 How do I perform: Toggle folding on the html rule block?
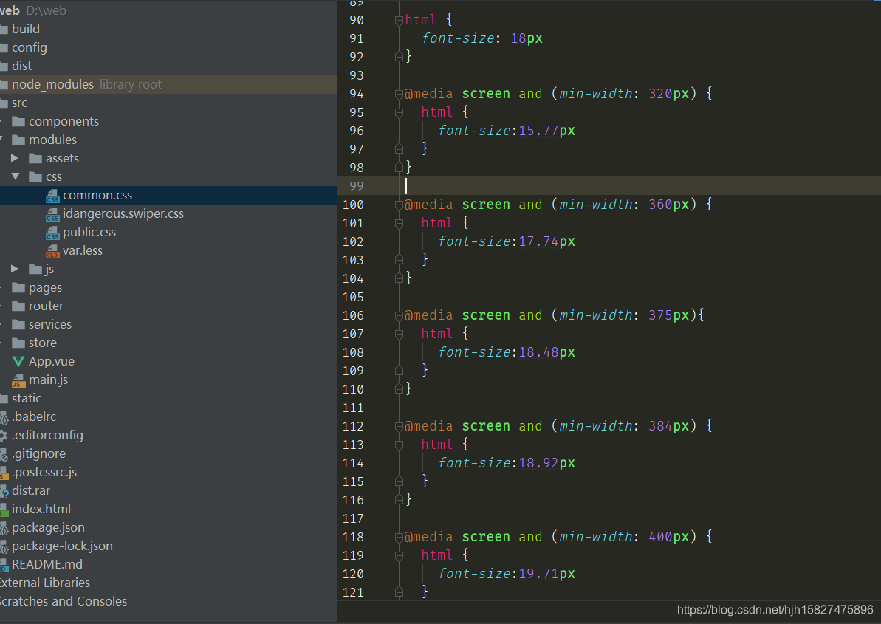[x=399, y=19]
